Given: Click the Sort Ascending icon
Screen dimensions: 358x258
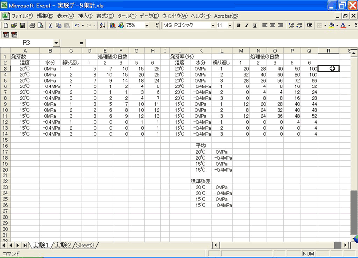Looking at the screenshot, I should coord(103,25).
